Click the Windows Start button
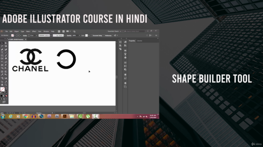This screenshot has height=147, width=263. pos(3,116)
